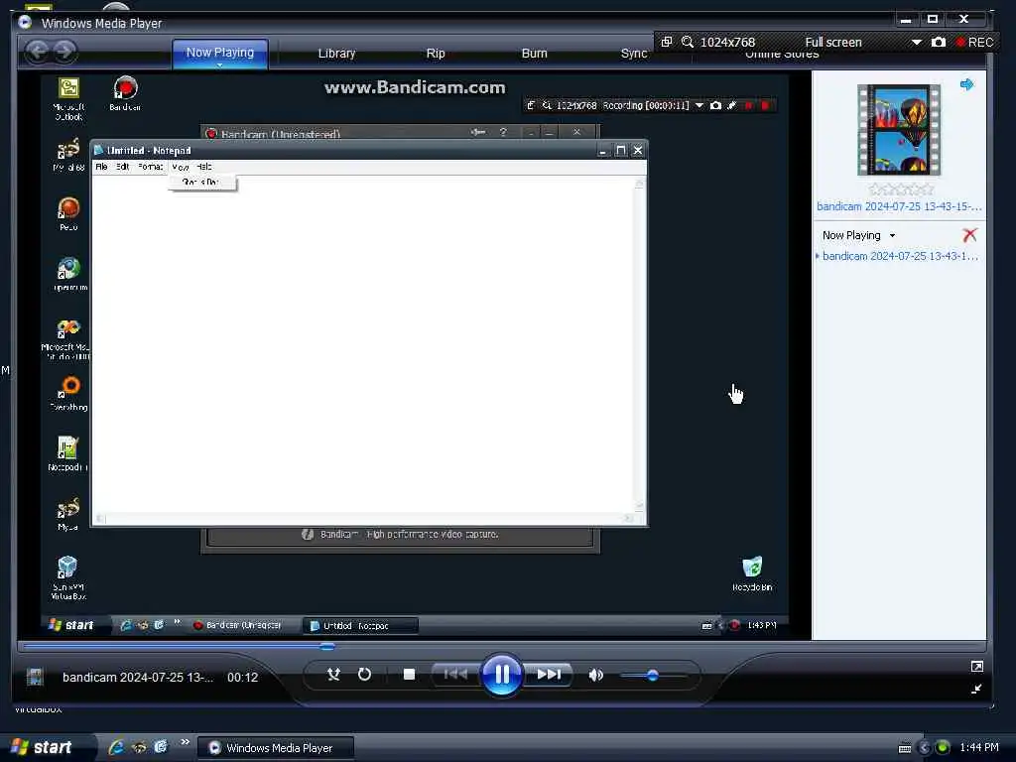
Task: Start recording with the REC button
Action: [974, 42]
